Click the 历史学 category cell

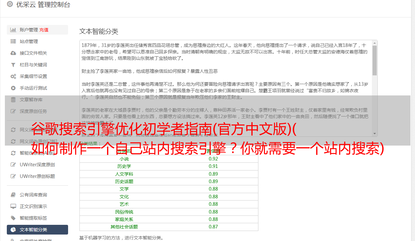pos(124,166)
